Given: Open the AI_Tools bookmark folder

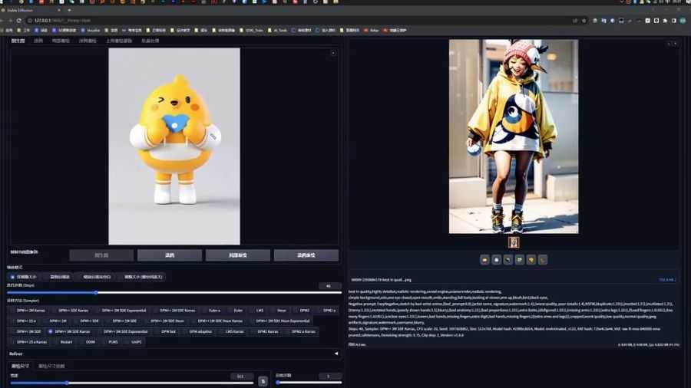Looking at the screenshot, I should (277, 31).
